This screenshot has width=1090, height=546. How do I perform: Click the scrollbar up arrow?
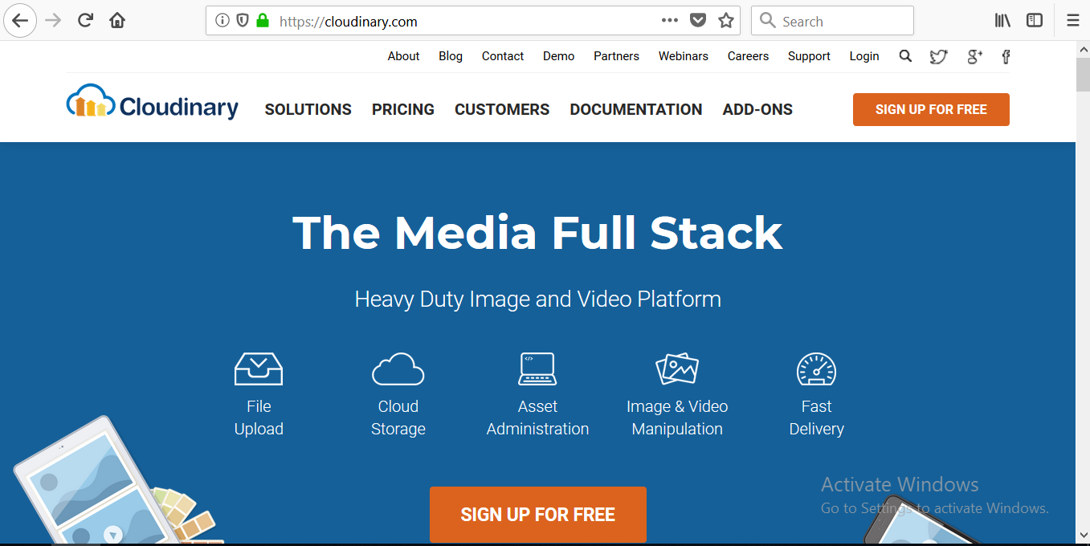tap(1083, 49)
